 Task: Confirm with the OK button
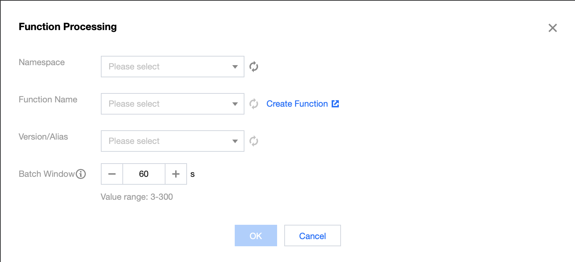point(256,236)
